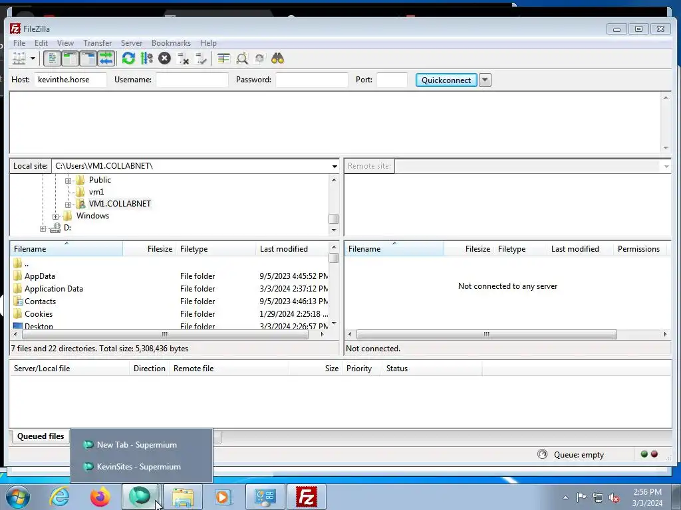The image size is (681, 510).
Task: Select the Contacts folder row
Action: click(170, 301)
